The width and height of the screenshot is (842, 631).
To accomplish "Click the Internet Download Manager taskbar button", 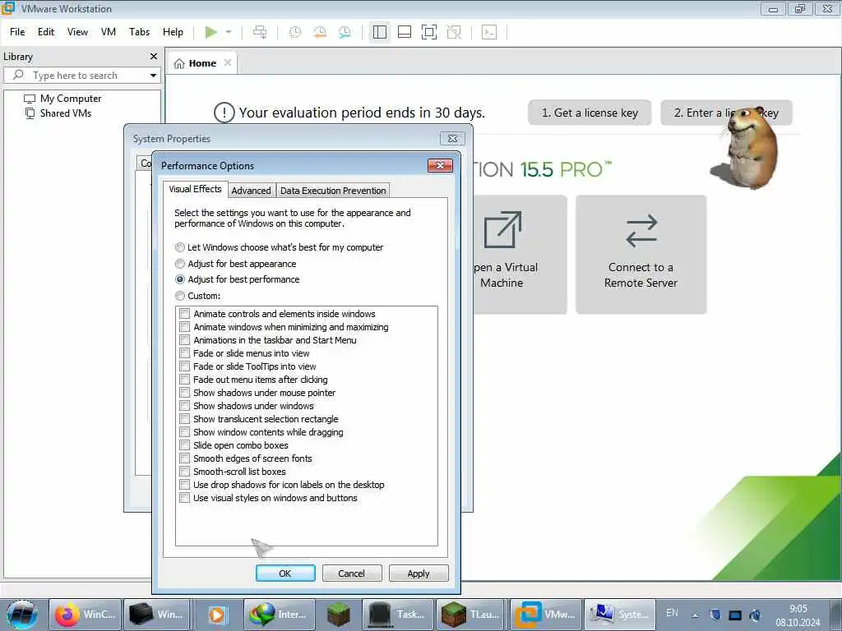I will click(x=279, y=615).
